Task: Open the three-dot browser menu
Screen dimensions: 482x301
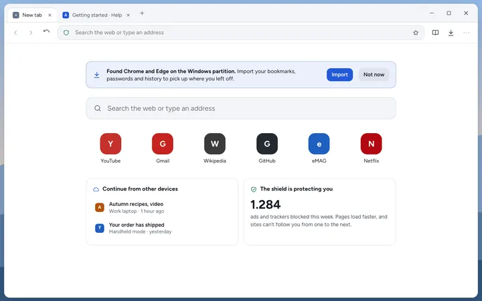Action: click(467, 33)
